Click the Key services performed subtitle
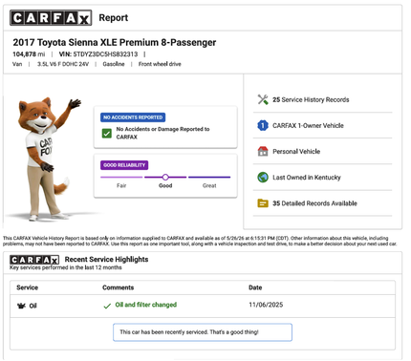 [66, 267]
